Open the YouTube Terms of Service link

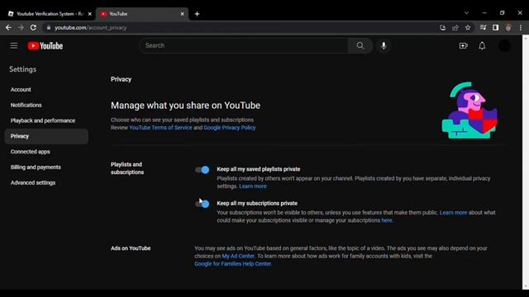pos(160,128)
